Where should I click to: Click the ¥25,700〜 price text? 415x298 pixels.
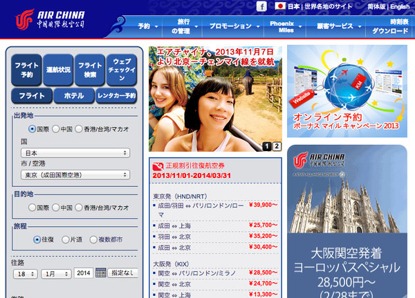(263, 225)
